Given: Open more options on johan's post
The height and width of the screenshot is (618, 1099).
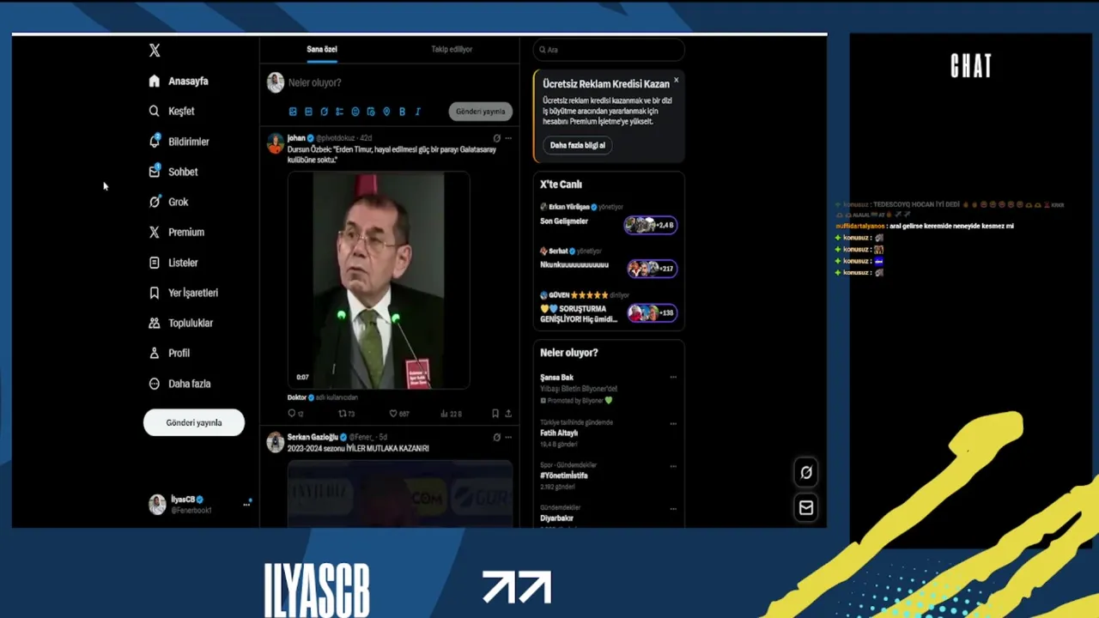Looking at the screenshot, I should click(508, 137).
